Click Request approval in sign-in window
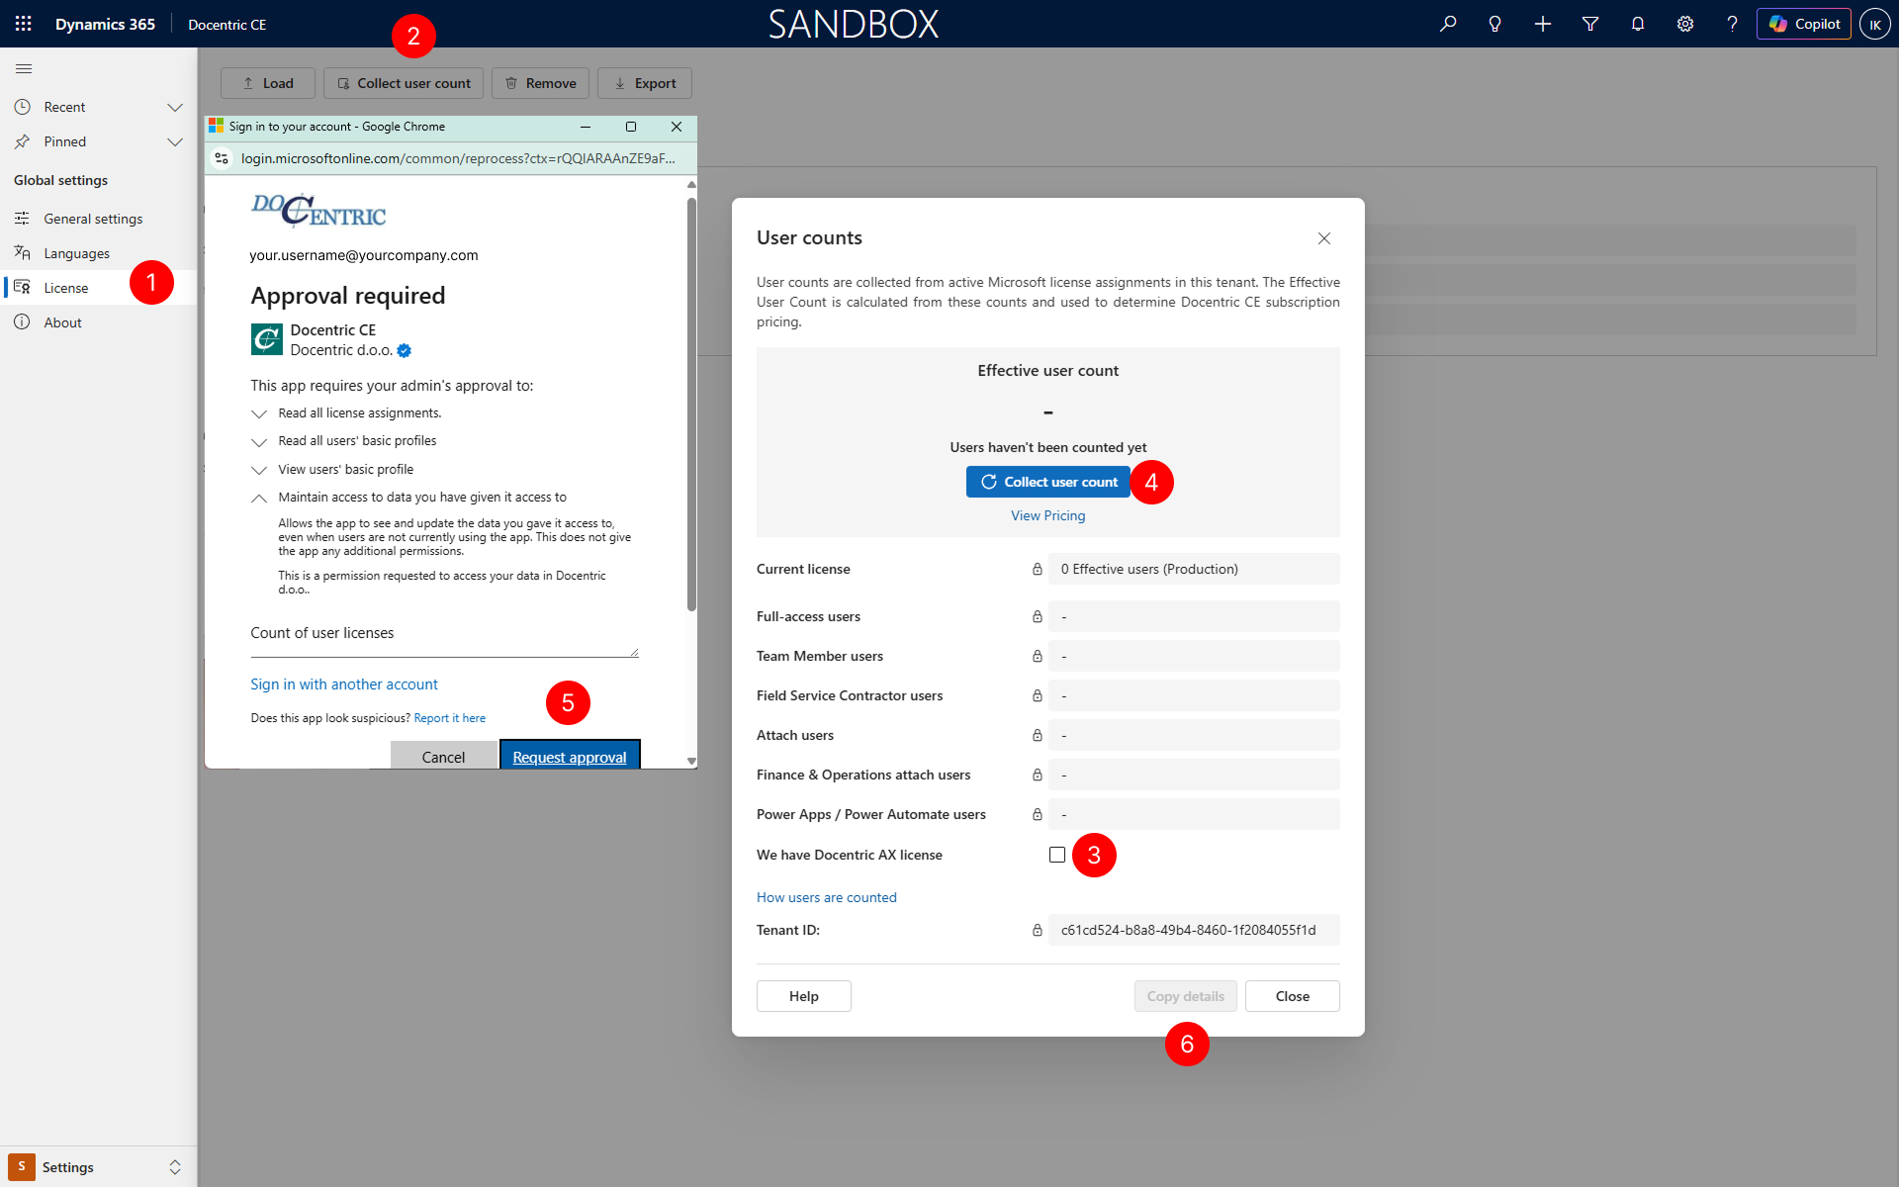1899x1187 pixels. point(570,756)
